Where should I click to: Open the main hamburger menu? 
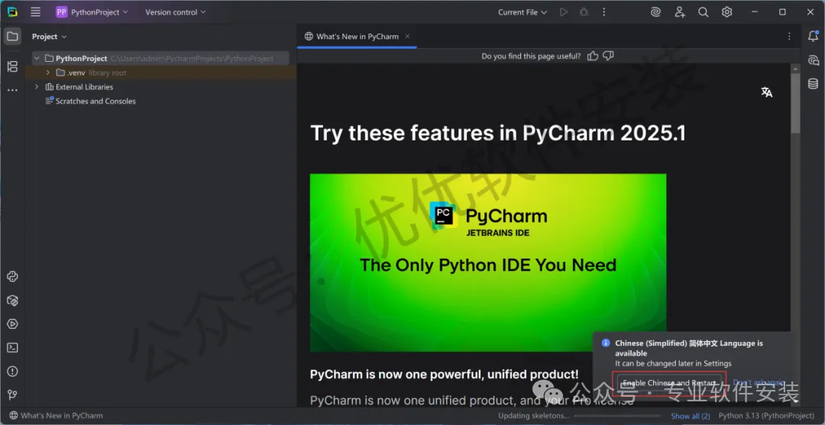35,11
